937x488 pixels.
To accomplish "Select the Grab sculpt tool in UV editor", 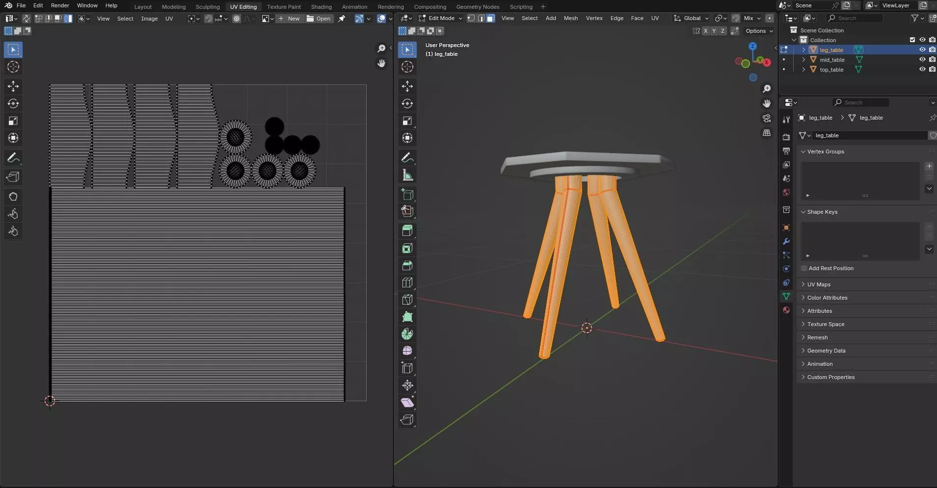I will click(13, 197).
